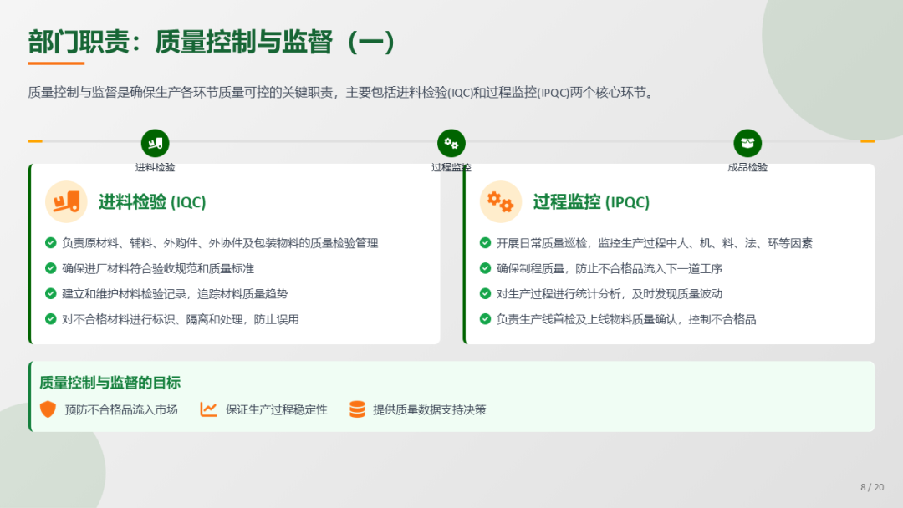The image size is (903, 508).
Task: Click the orange gears icon beside 过程监控 (IPQC)
Action: point(501,202)
